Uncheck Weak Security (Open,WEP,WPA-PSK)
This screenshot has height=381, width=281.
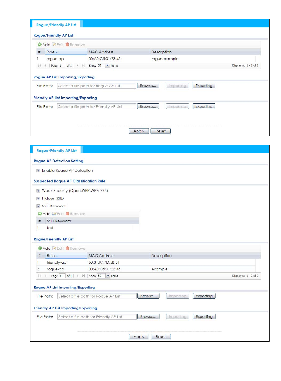38,190
